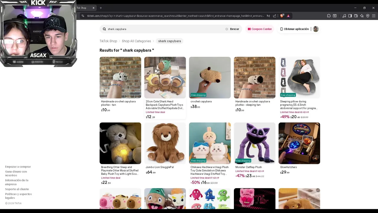The width and height of the screenshot is (378, 213).
Task: Click the $29.99 GlowHatchers price
Action: 285,172
